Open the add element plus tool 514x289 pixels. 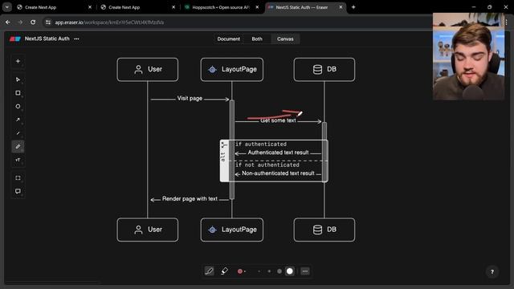pyautogui.click(x=18, y=61)
